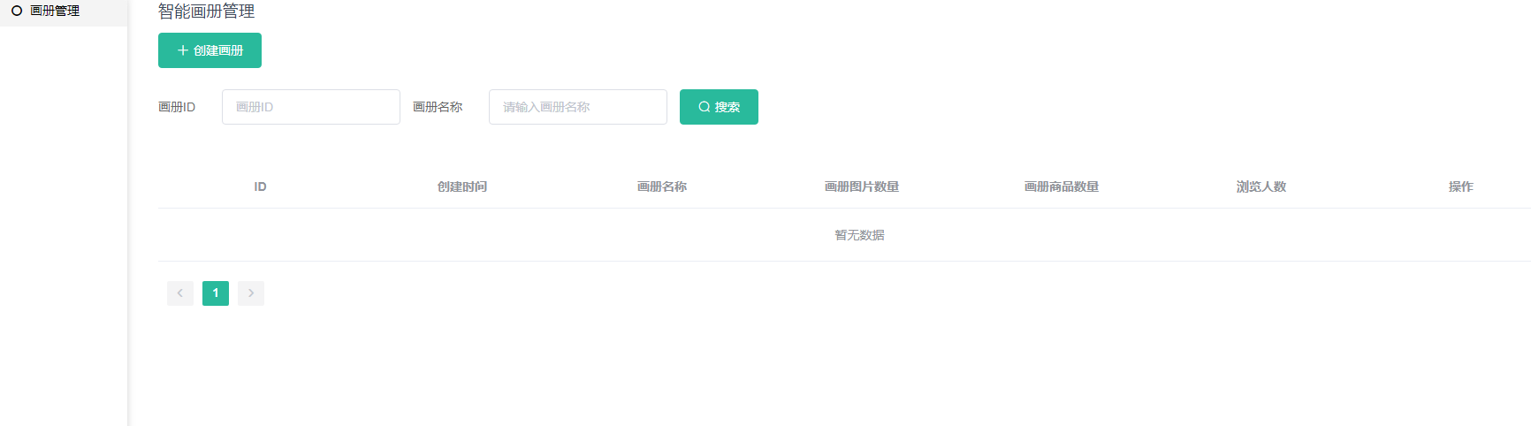Select page 1 in pagination

coord(216,293)
